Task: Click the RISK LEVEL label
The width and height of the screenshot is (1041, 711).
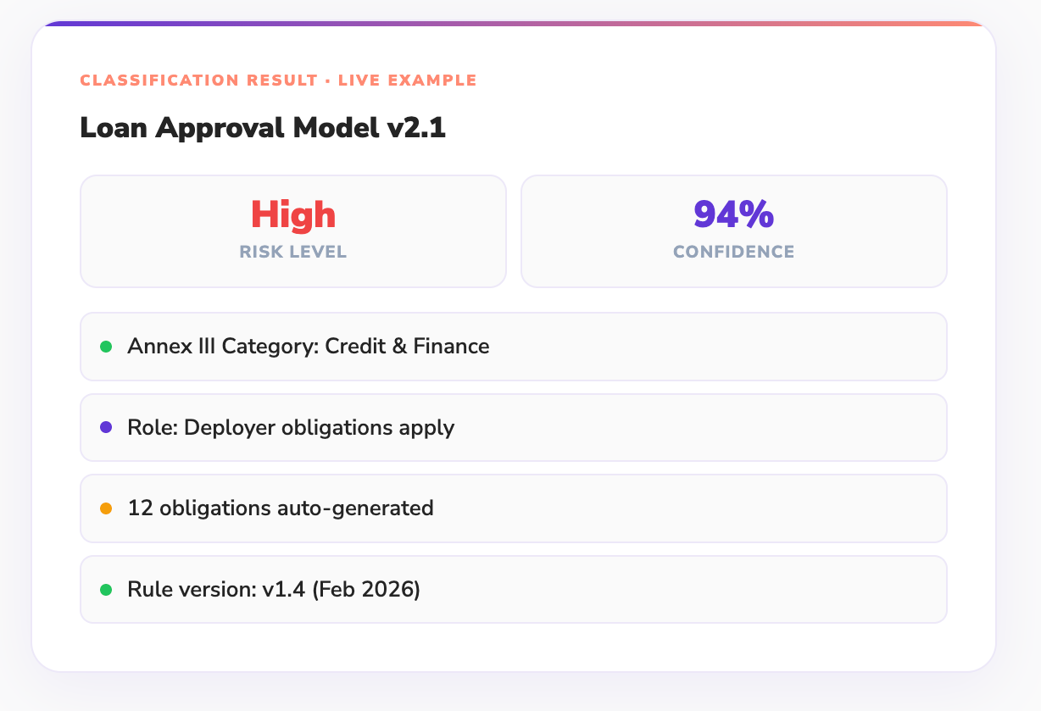Action: click(293, 253)
